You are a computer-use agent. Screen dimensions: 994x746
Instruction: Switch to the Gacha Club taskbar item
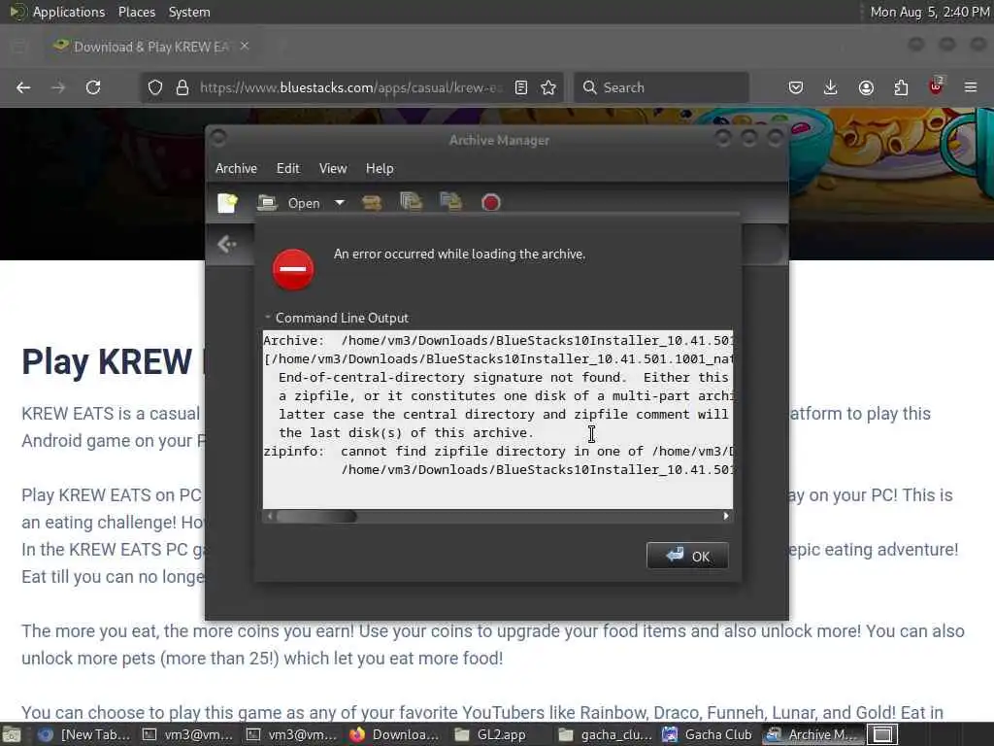pos(708,734)
